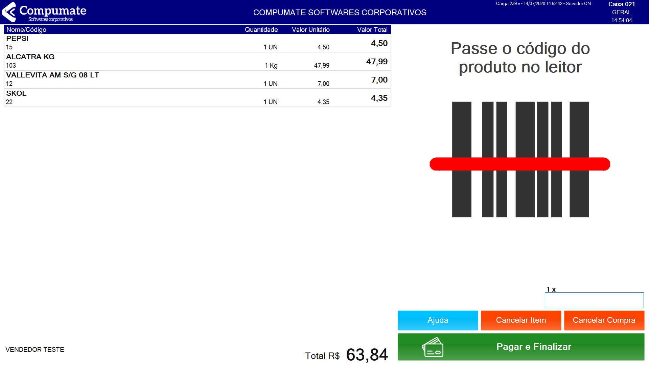Click Cancelar Compra button
Viewport: 649px width, 365px height.
pyautogui.click(x=604, y=320)
